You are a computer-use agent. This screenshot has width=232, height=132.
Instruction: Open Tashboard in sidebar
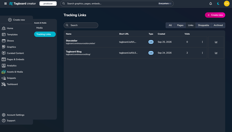tap(10, 84)
